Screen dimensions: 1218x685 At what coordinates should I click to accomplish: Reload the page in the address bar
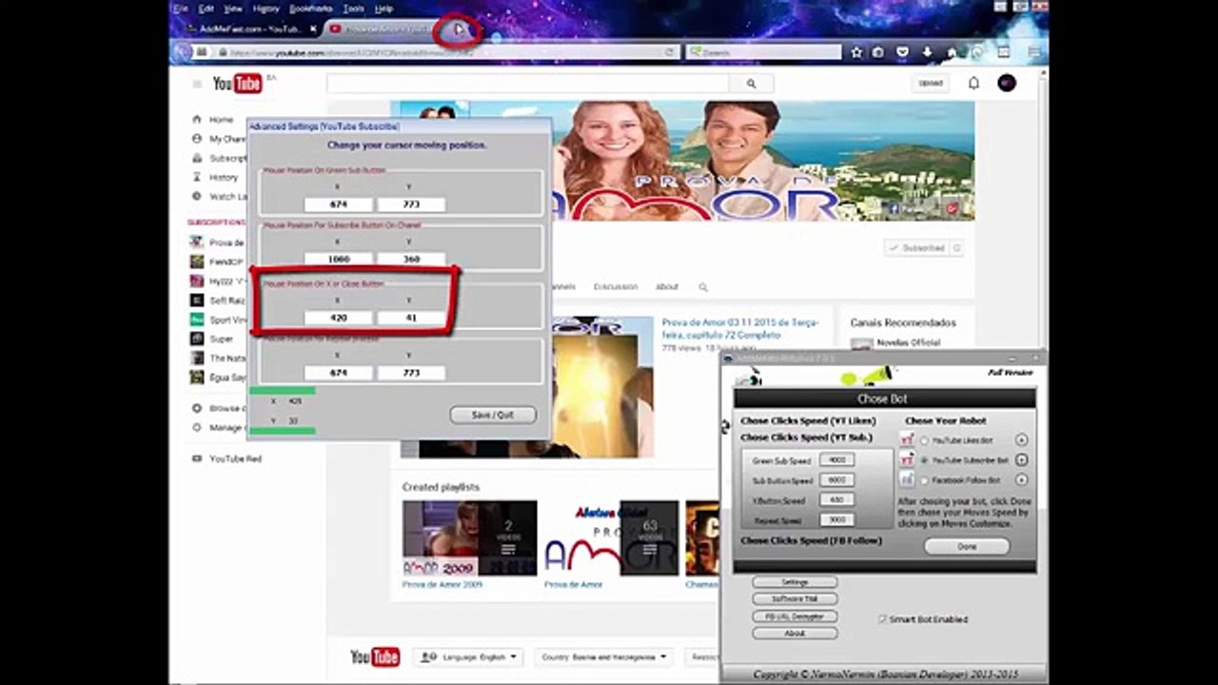(x=670, y=52)
